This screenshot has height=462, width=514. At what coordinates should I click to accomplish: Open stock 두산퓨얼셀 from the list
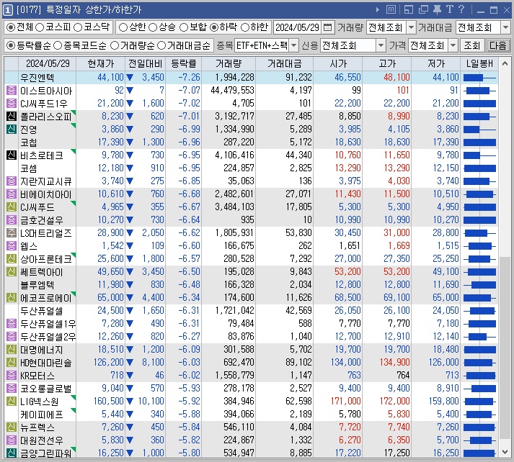pyautogui.click(x=42, y=311)
